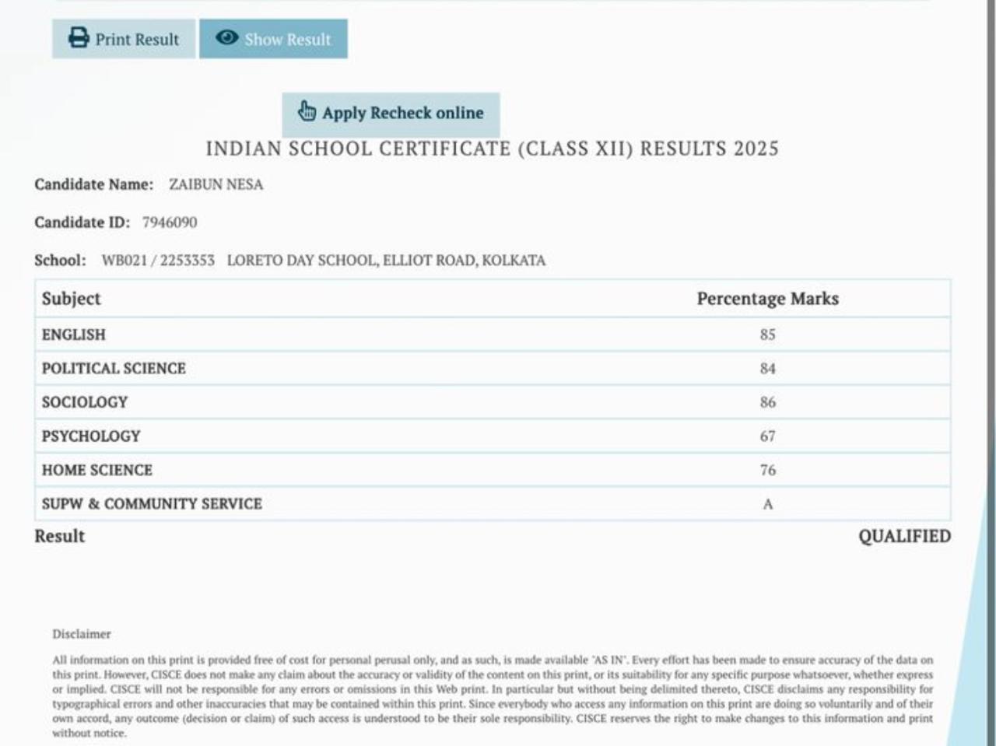
Task: Select the POLITICAL SCIENCE subject row
Action: click(x=114, y=369)
